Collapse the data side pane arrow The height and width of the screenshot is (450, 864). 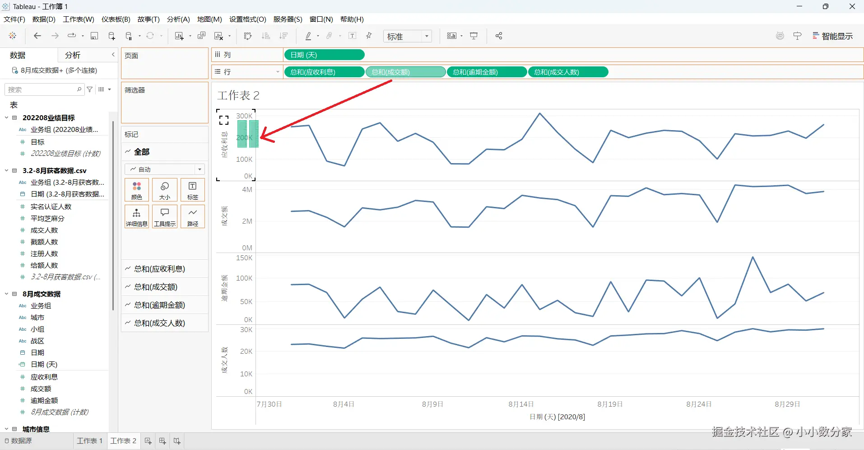pos(113,55)
